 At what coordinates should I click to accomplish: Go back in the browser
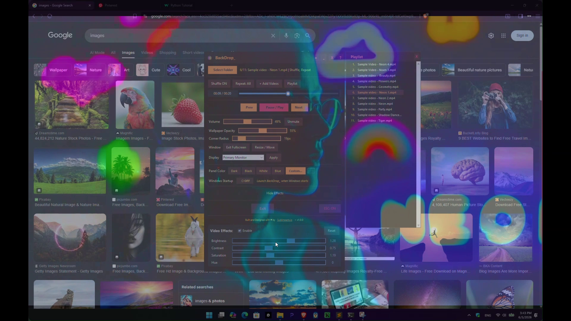pyautogui.click(x=34, y=16)
